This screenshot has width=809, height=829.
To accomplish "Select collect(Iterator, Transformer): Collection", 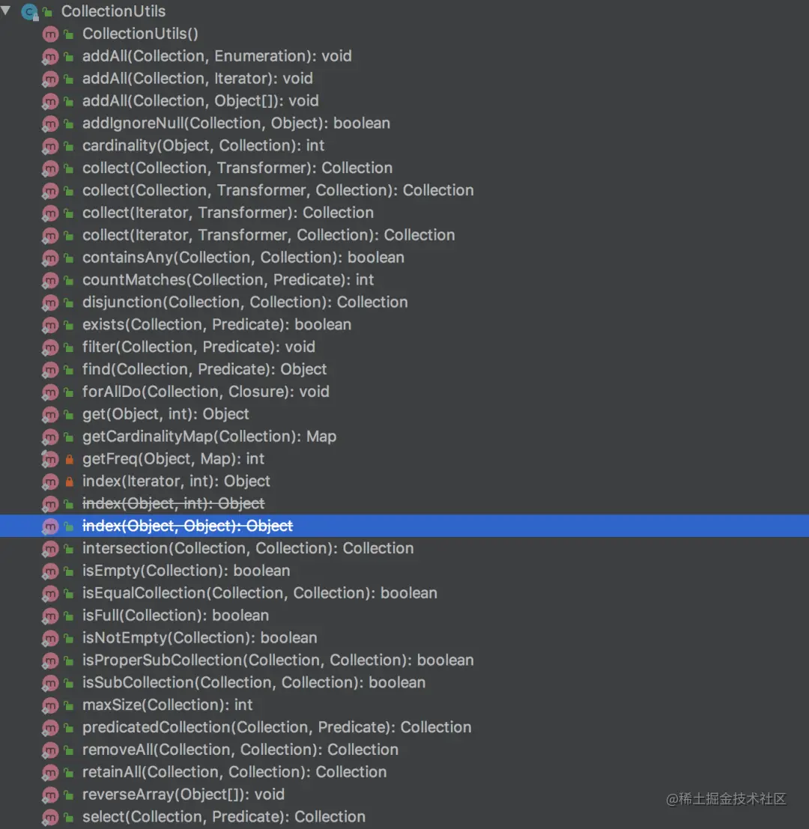I will click(x=228, y=213).
